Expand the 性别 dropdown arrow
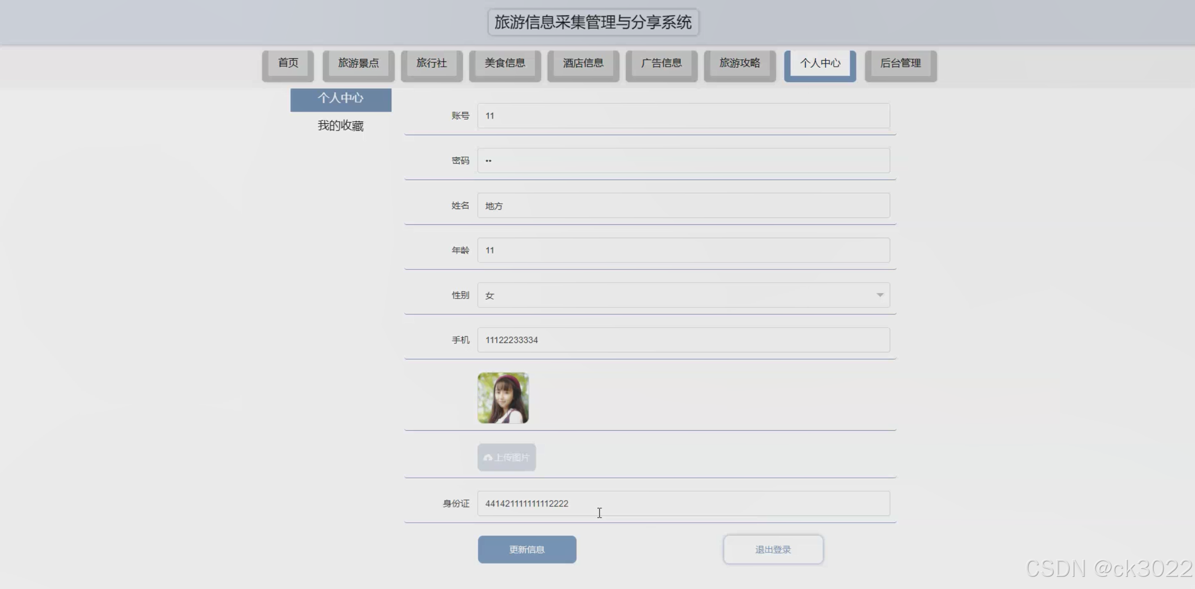Viewport: 1195px width, 589px height. 880,295
